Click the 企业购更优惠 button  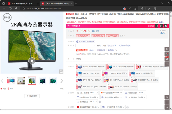pyautogui.click(x=32, y=96)
